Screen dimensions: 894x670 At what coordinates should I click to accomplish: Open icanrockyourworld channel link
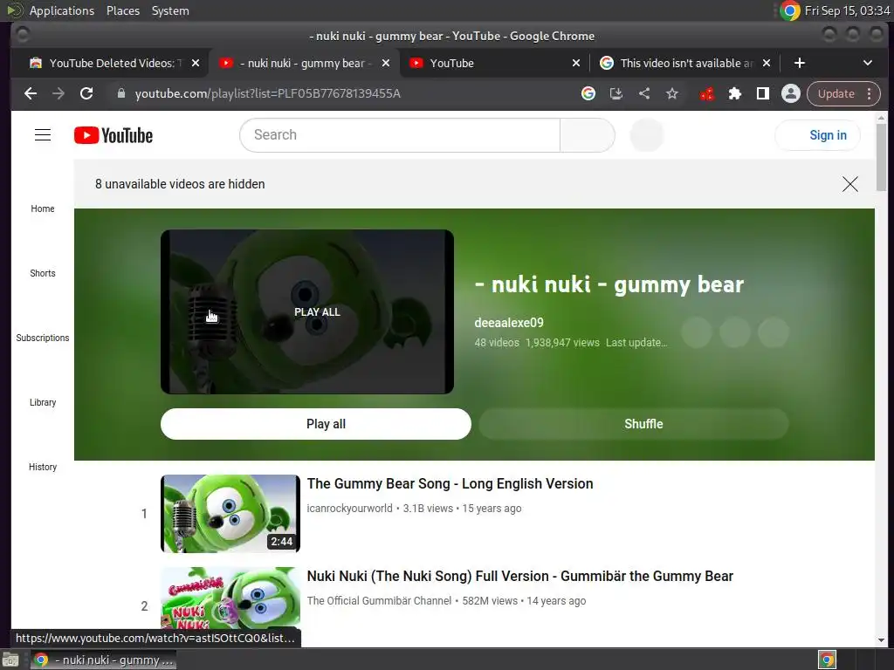(x=349, y=509)
